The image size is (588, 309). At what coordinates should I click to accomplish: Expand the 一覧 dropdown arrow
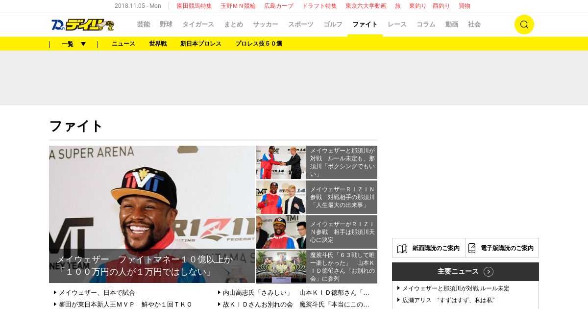coord(83,44)
